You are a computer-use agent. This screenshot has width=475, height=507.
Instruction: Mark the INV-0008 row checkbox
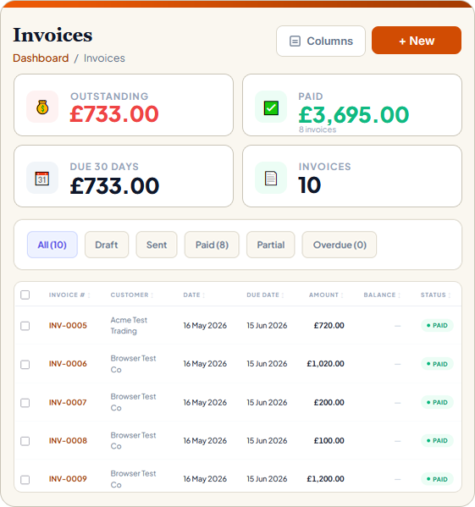point(25,441)
